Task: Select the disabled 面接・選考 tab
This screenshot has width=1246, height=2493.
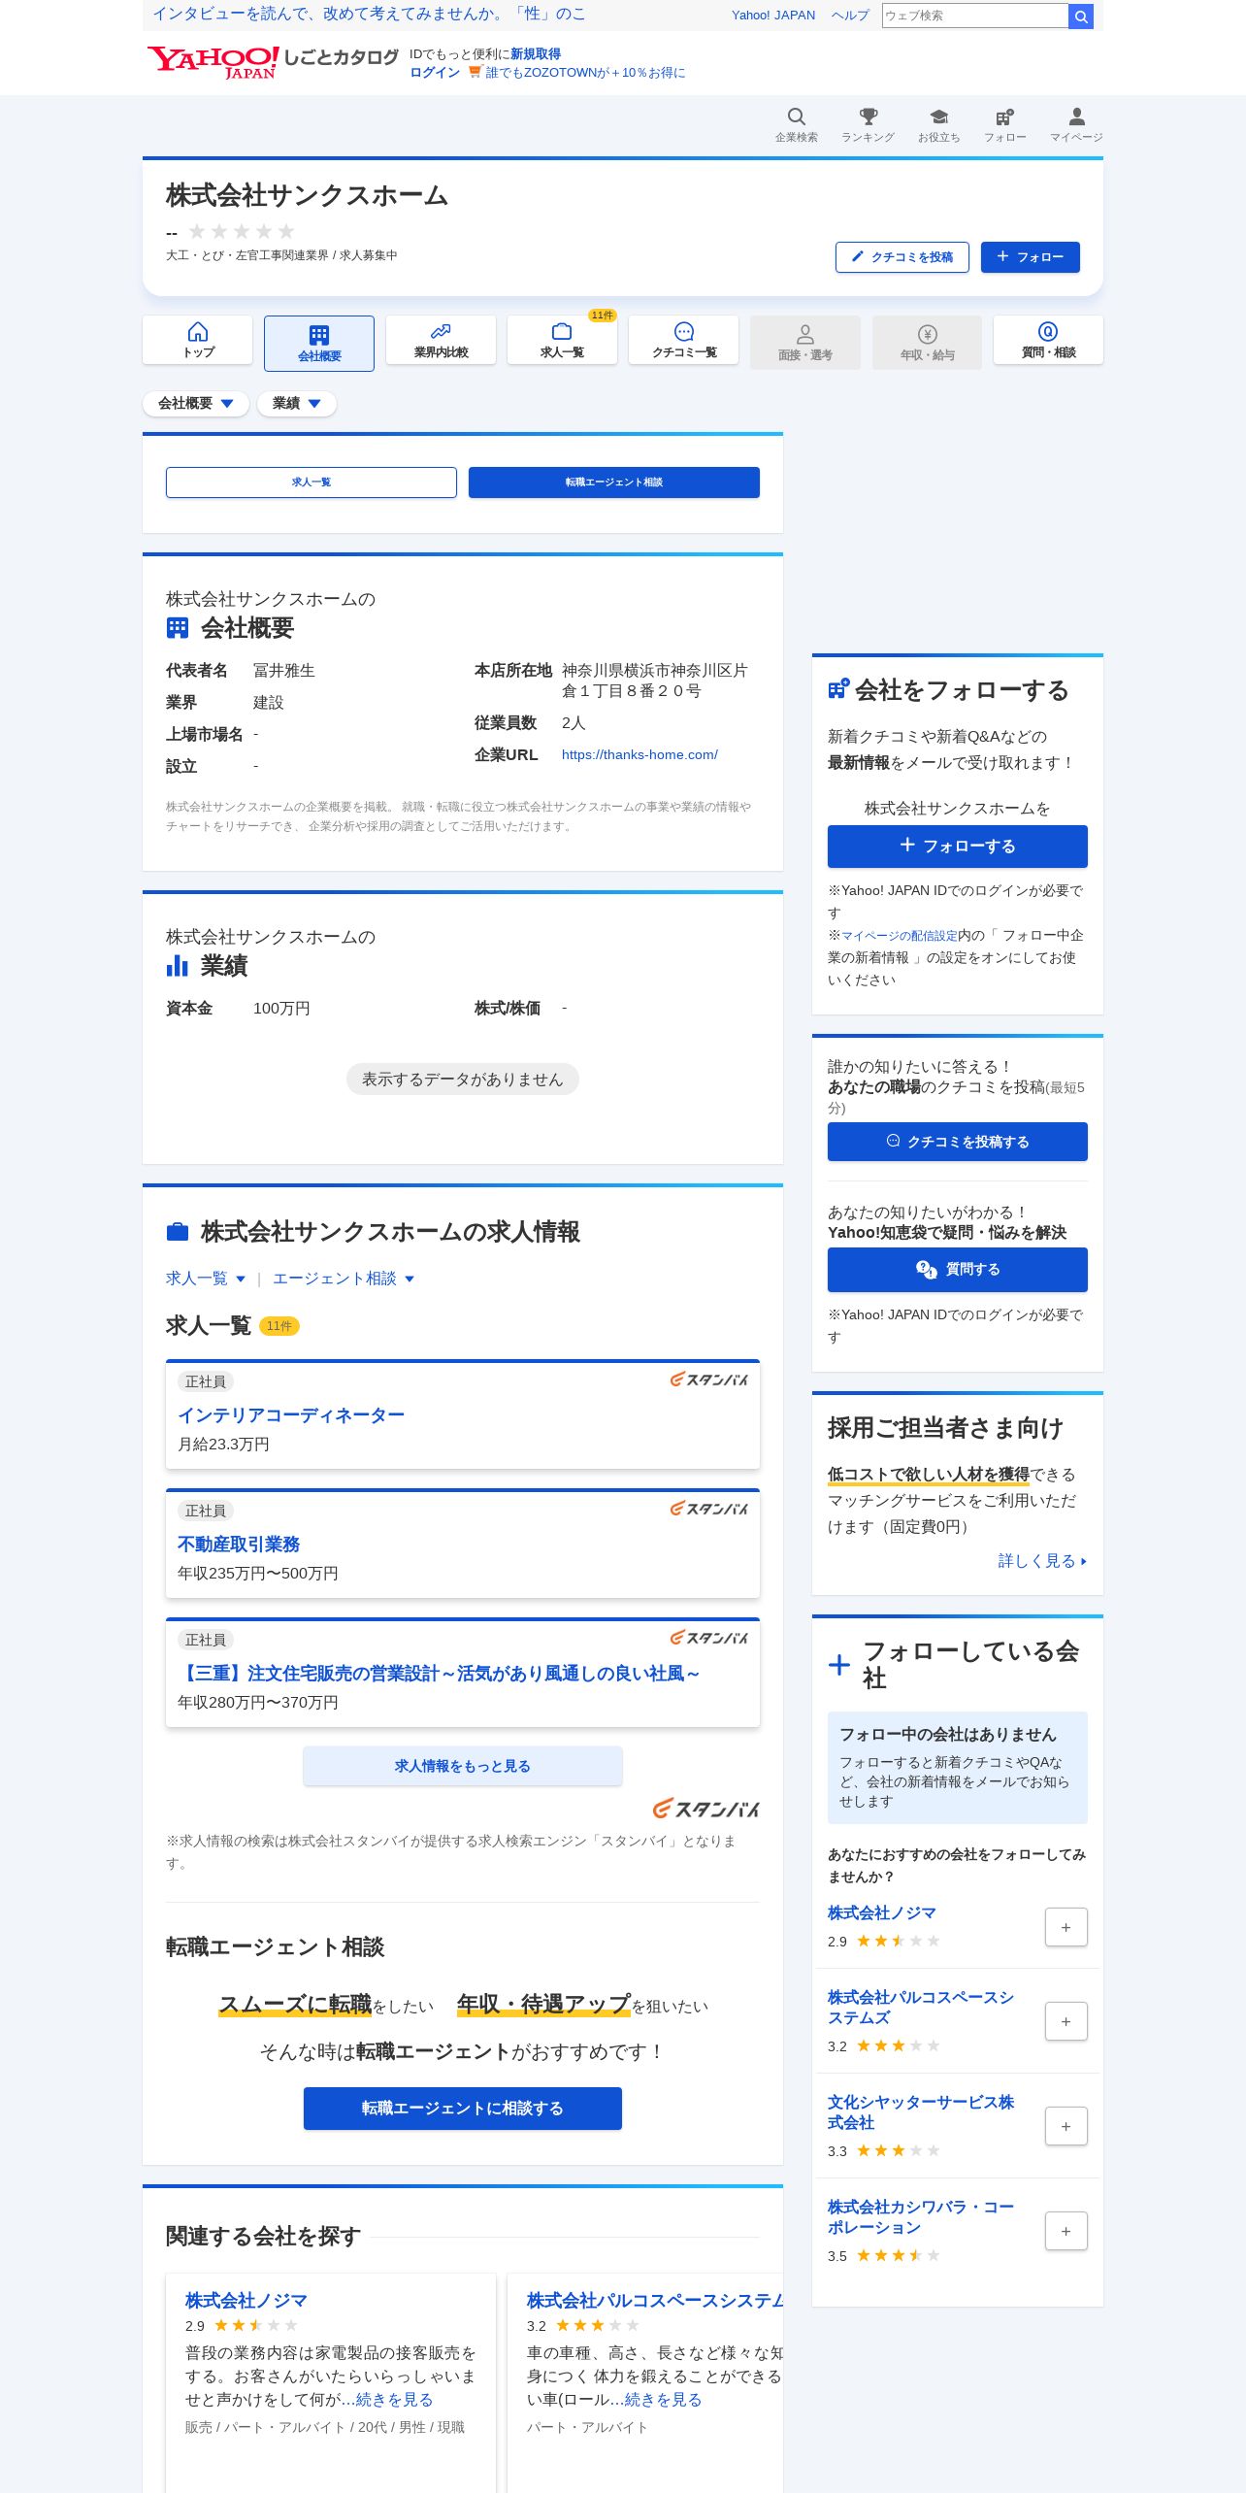Action: (x=805, y=343)
